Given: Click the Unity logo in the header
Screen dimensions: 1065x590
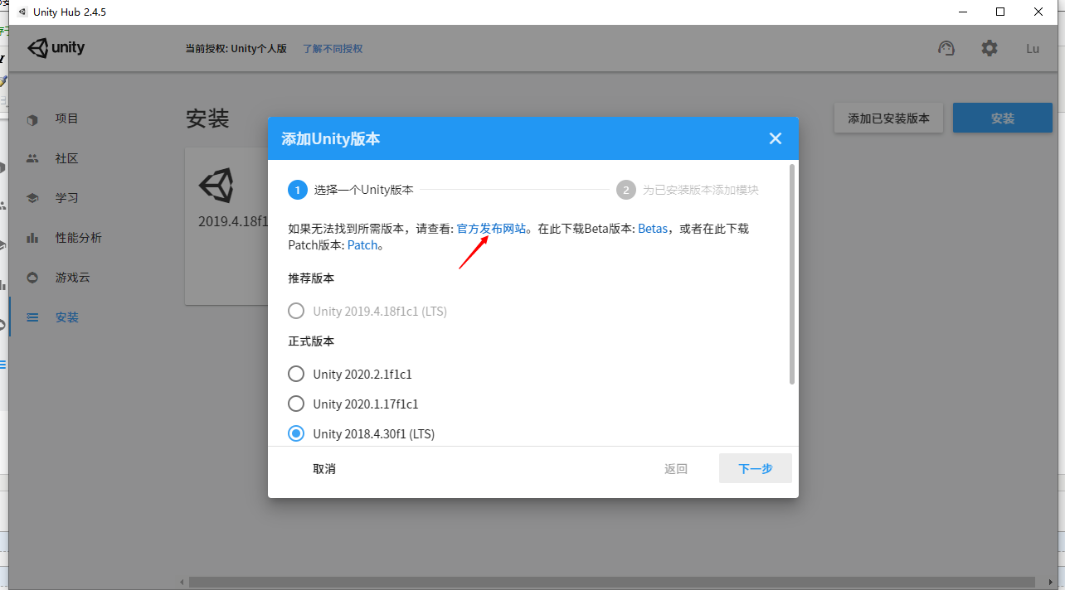Looking at the screenshot, I should pos(56,48).
